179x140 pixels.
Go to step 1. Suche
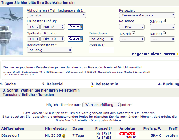click(x=8, y=84)
